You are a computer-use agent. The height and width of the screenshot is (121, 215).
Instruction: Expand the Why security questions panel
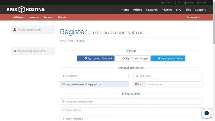coord(33,51)
